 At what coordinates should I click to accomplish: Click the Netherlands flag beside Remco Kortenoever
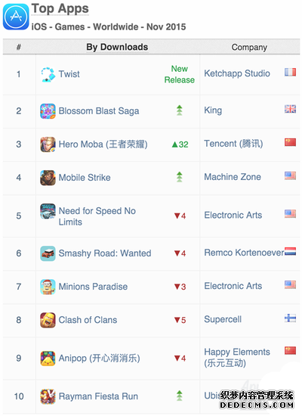point(291,251)
